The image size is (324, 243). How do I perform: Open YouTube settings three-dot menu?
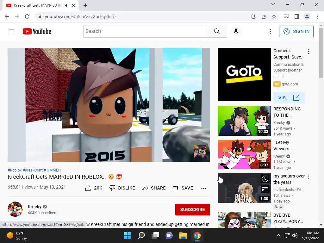[270, 31]
